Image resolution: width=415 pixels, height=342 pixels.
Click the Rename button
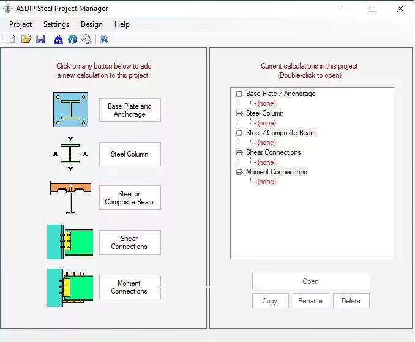[x=311, y=301]
